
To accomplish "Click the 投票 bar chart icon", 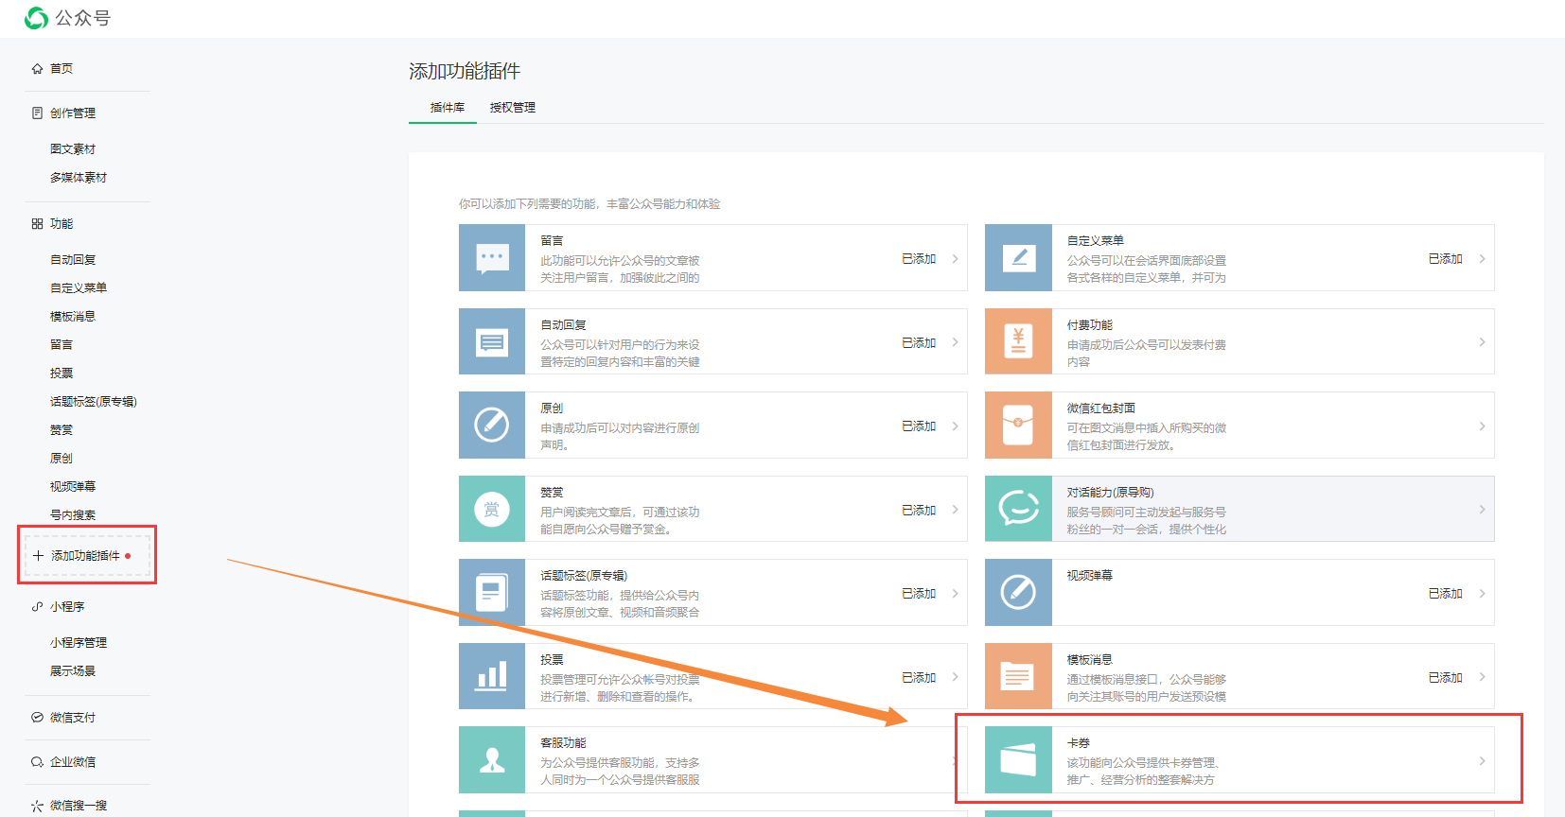I will pos(492,676).
